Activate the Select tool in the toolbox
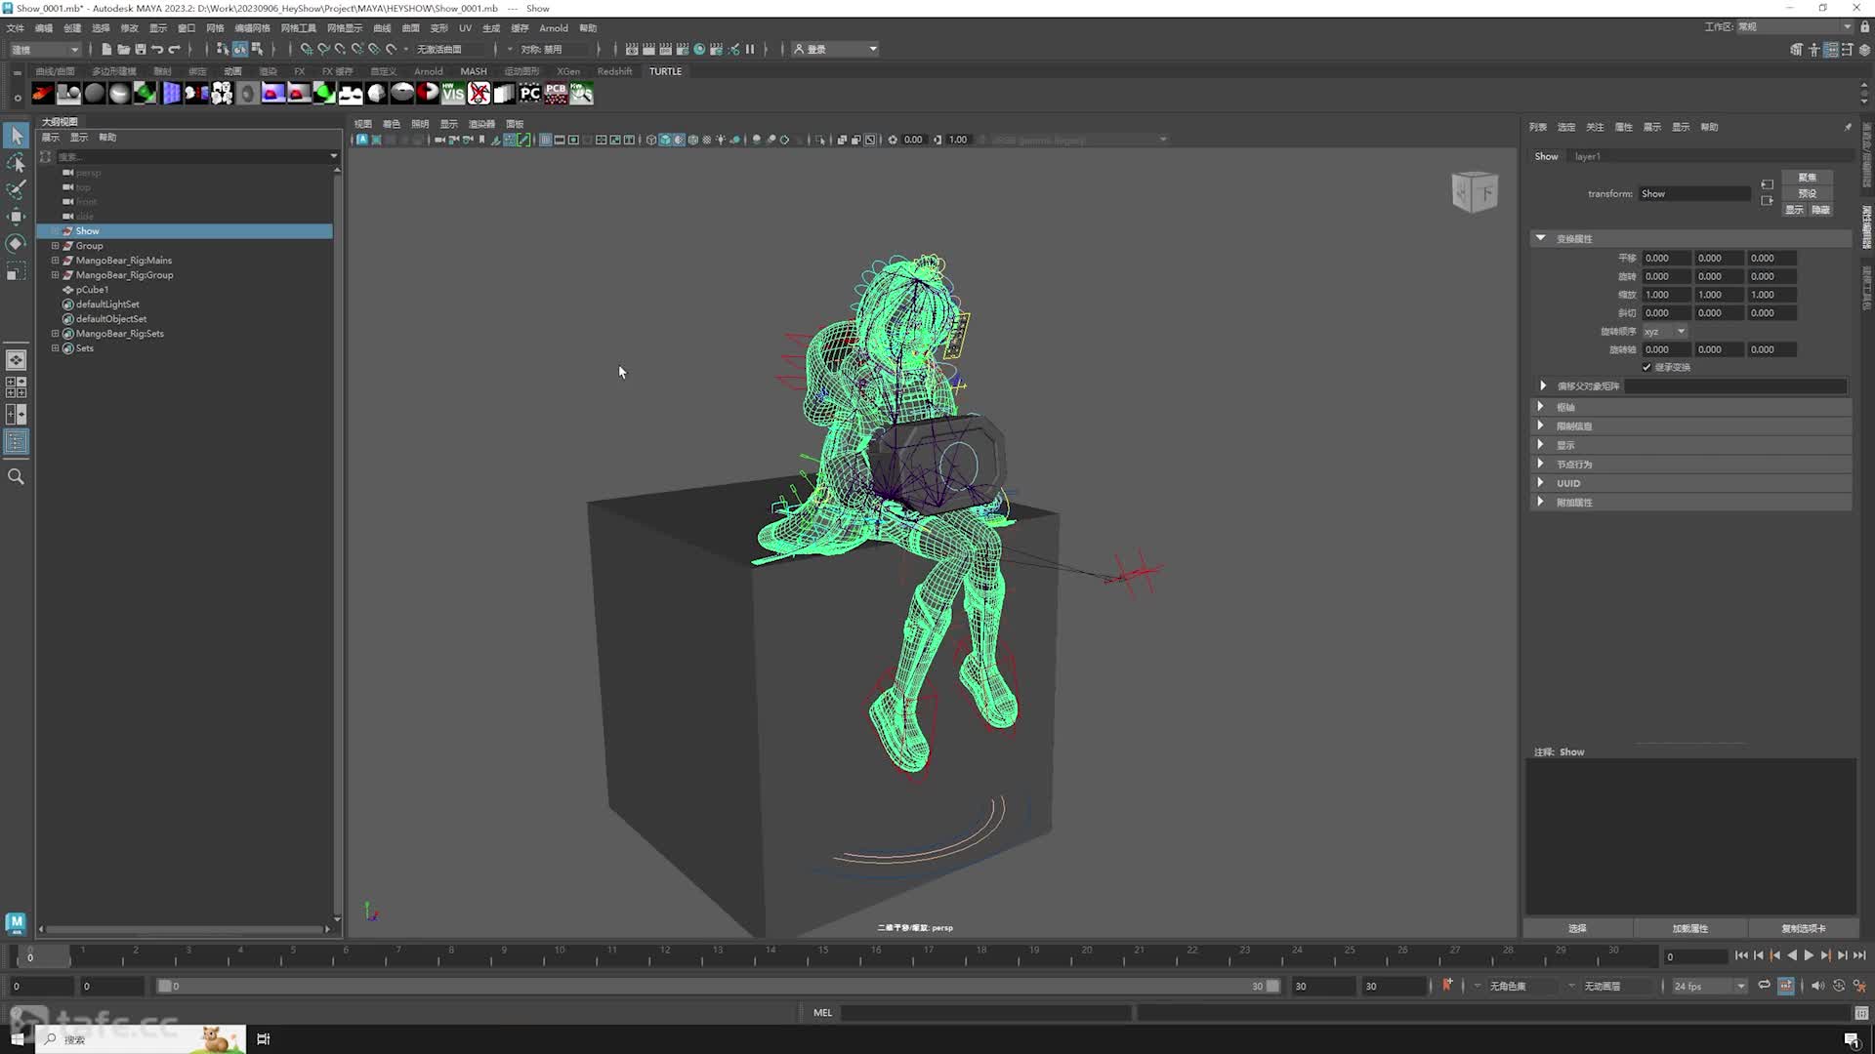The height and width of the screenshot is (1054, 1875). pyautogui.click(x=17, y=135)
